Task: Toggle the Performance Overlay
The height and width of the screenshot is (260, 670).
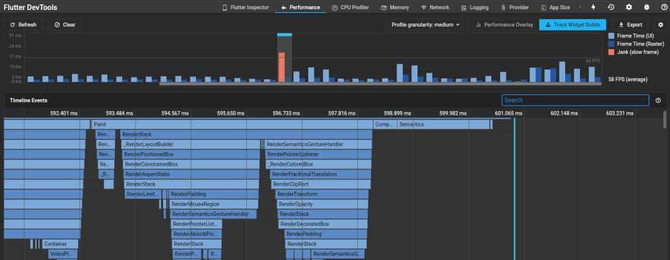Action: pos(504,25)
